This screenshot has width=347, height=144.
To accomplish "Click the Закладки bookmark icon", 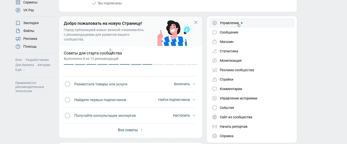I will [18, 23].
